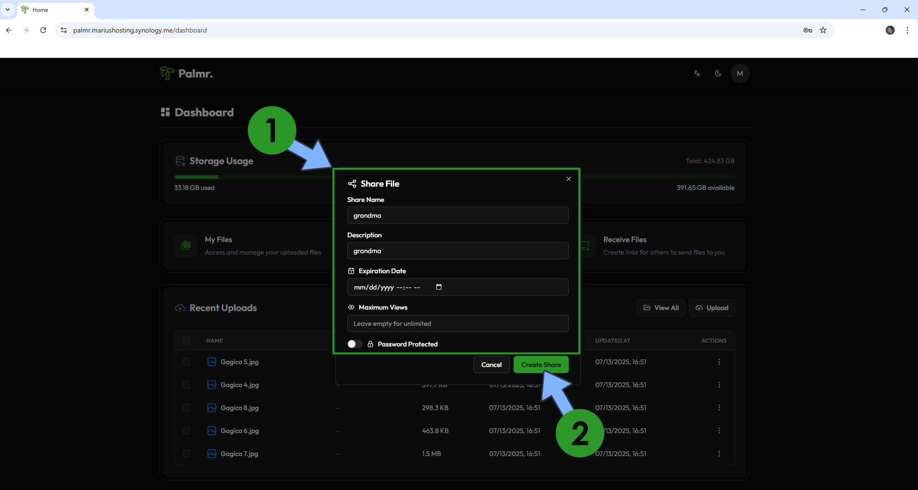
Task: Click the NAME column header
Action: point(215,341)
